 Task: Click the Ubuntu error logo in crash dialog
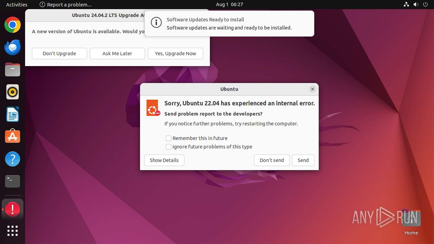[153, 108]
